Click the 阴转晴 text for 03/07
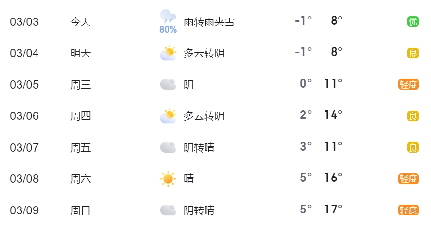The image size is (431, 229). coord(199,148)
